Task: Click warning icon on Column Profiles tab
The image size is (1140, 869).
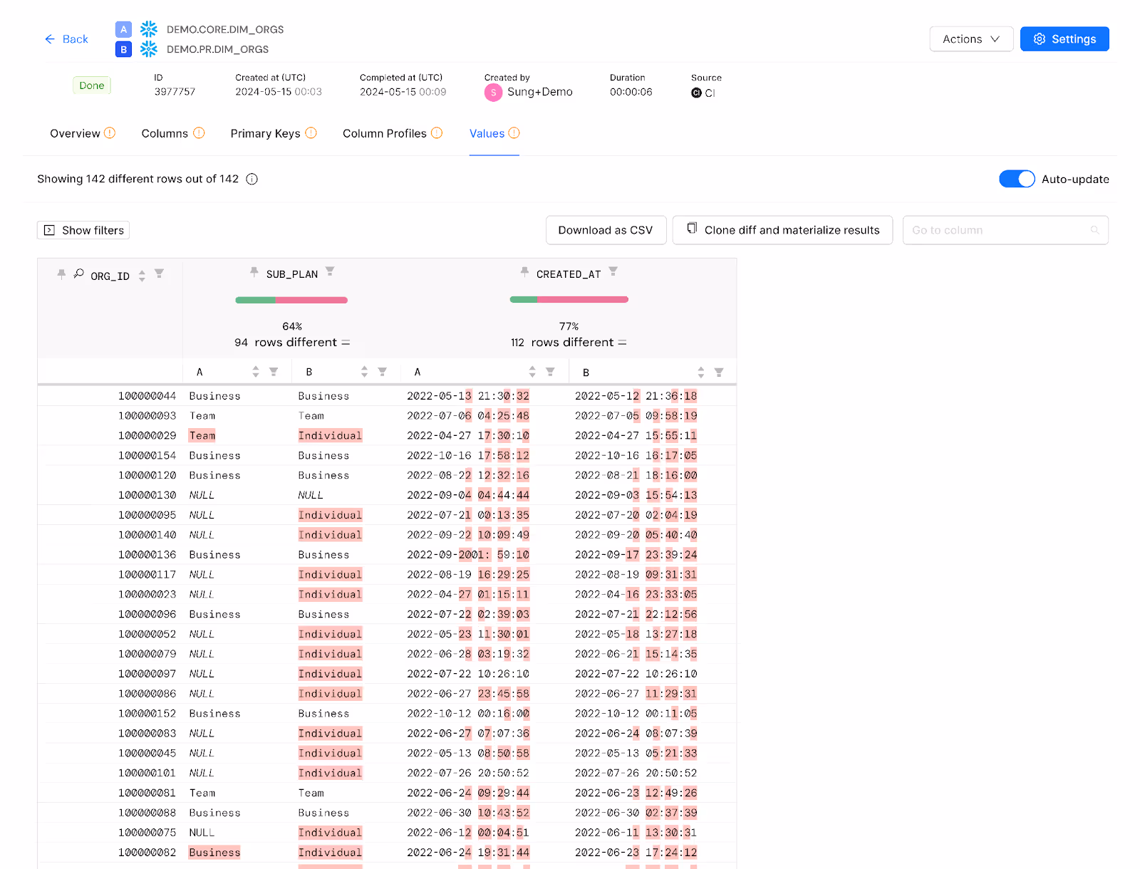Action: [437, 132]
